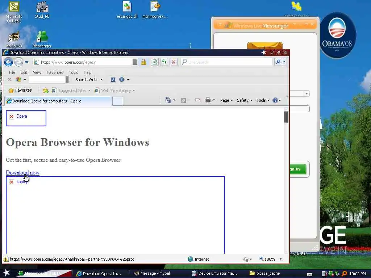Click the Read Mail envelope icon
Image resolution: width=371 pixels, height=278 pixels.
pyautogui.click(x=198, y=100)
